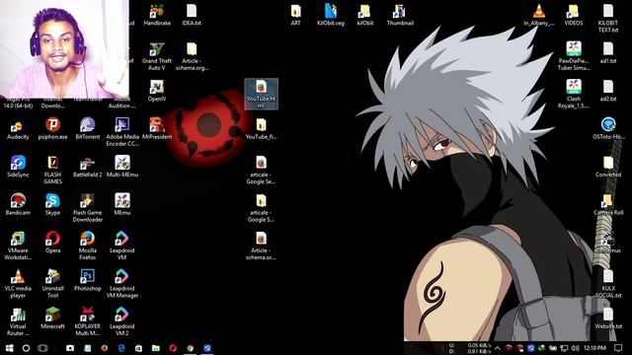Launch the VLC media player desktop shortcut

(x=18, y=284)
